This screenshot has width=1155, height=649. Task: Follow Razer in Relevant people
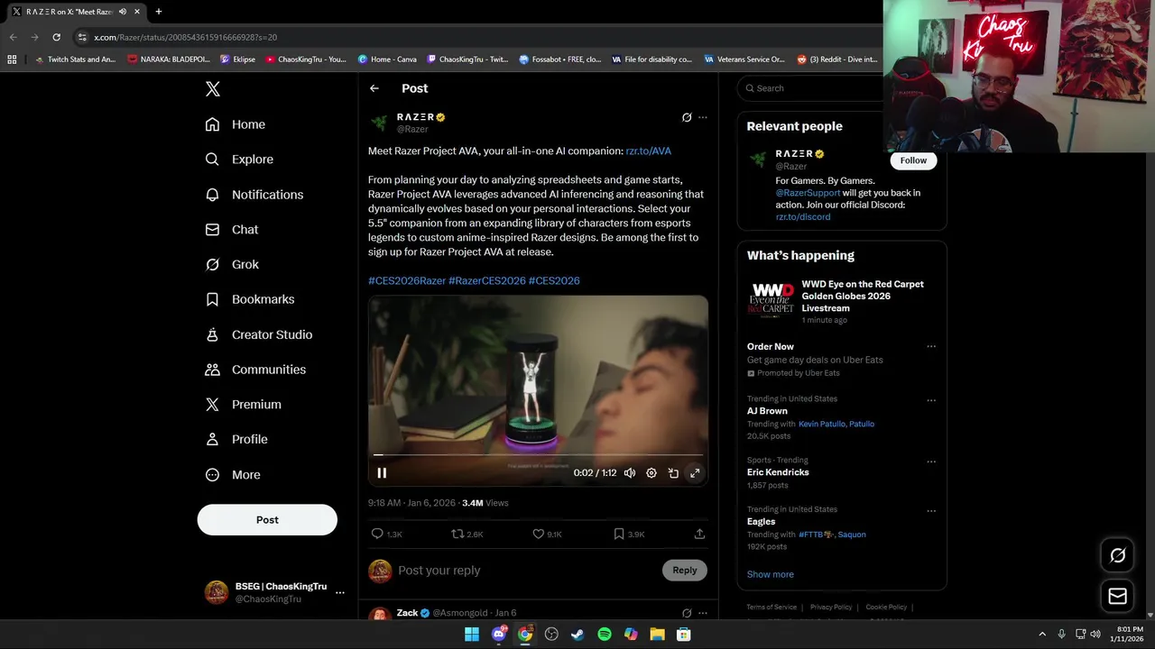tap(913, 160)
